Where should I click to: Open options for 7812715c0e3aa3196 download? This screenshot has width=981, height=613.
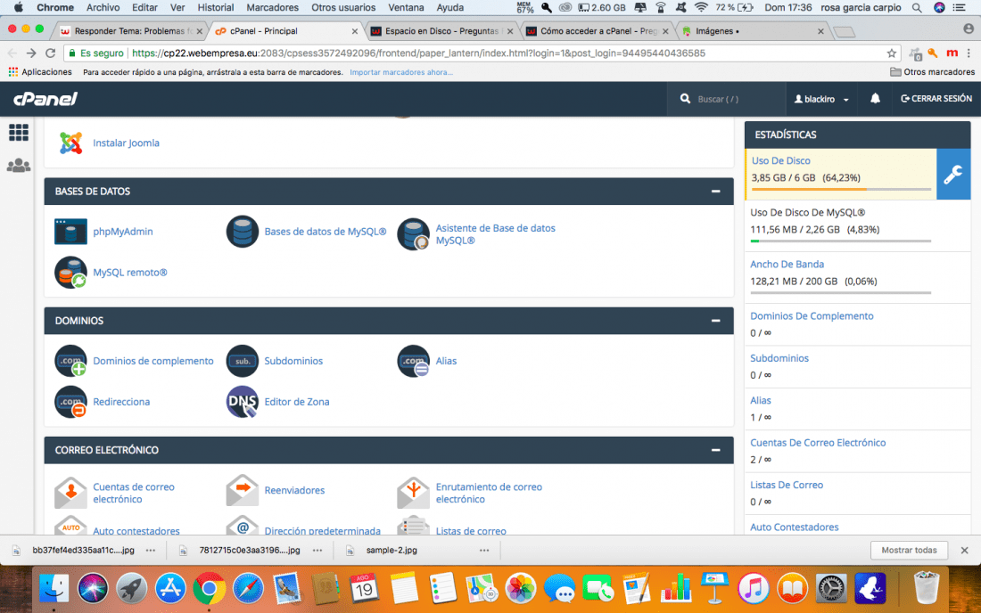click(x=317, y=551)
